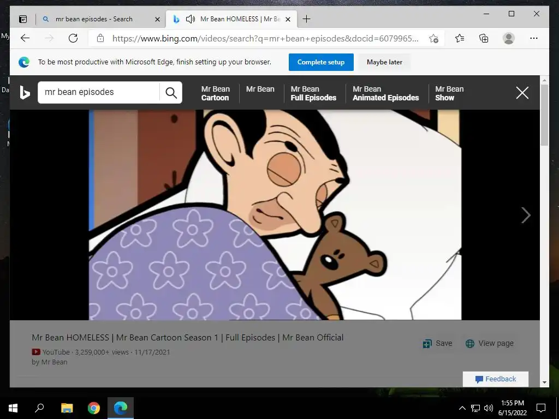Open the Feedback button
Image resolution: width=559 pixels, height=419 pixels.
pos(496,379)
